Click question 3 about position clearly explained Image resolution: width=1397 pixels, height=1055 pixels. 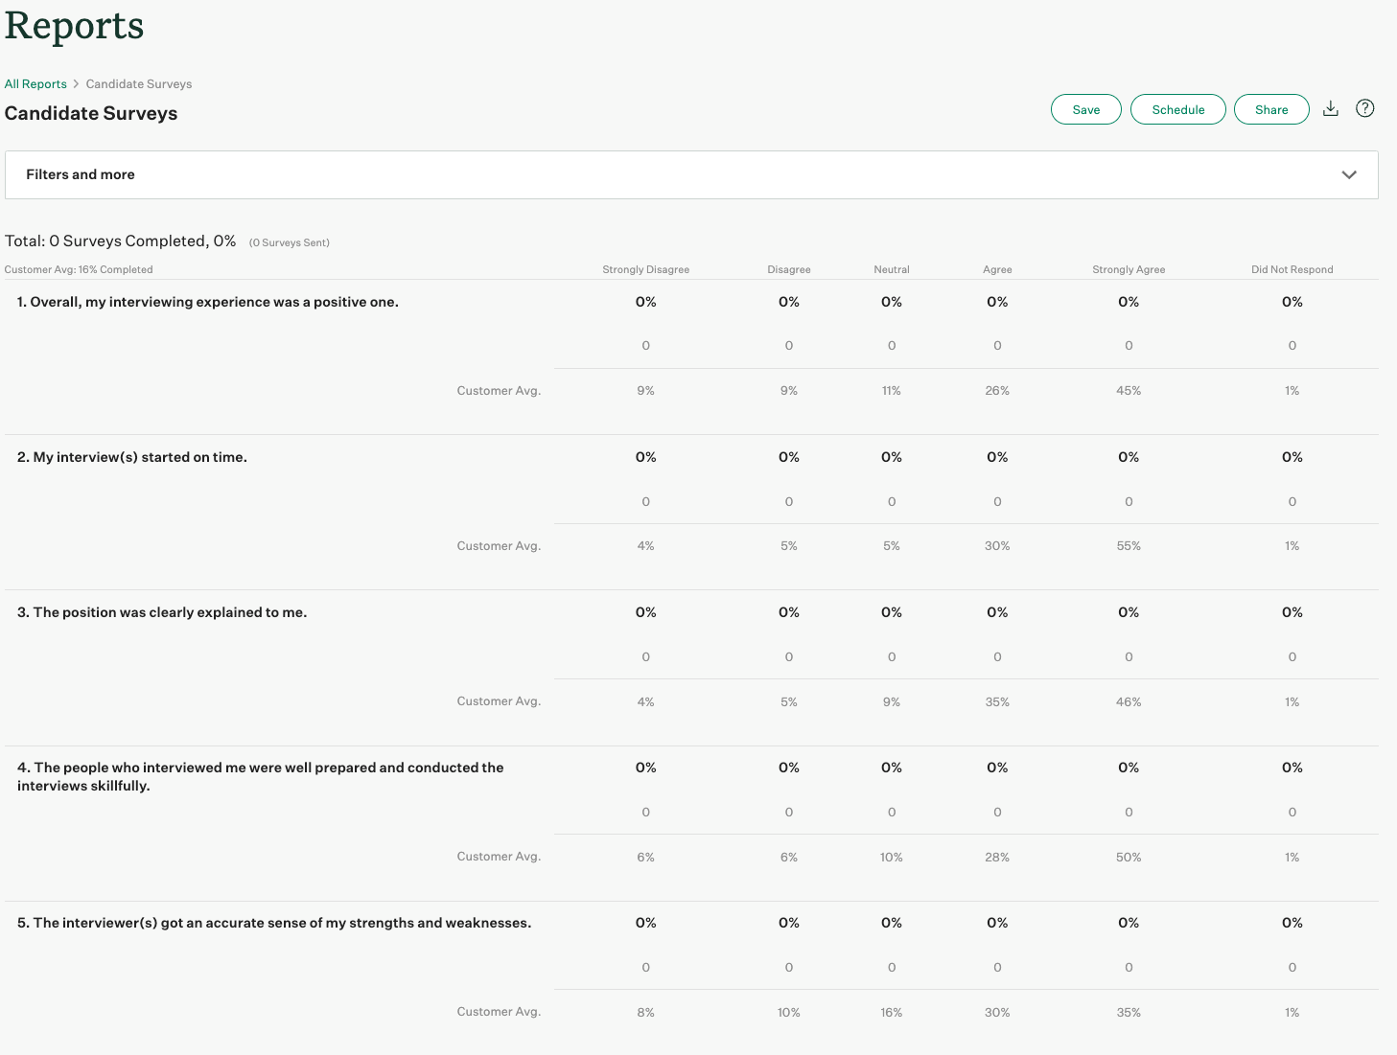[x=162, y=612]
